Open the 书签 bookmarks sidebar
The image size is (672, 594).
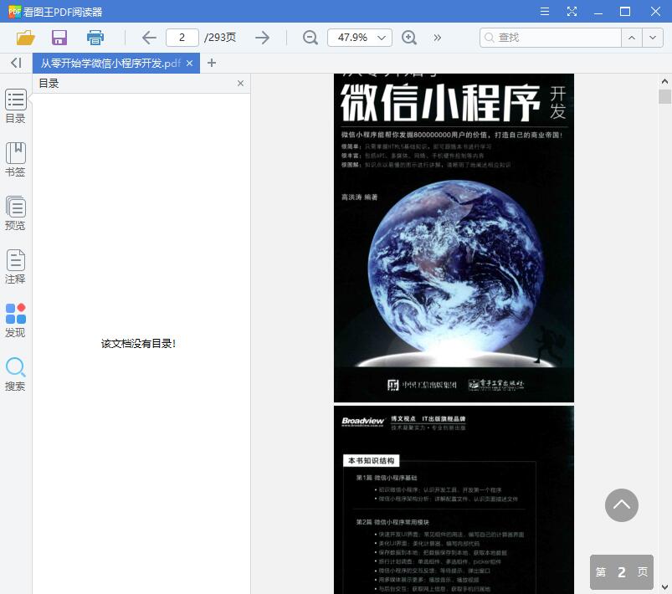coord(15,160)
